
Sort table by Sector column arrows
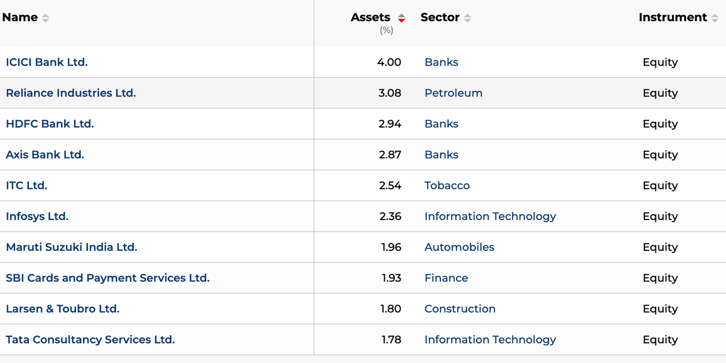(x=467, y=18)
